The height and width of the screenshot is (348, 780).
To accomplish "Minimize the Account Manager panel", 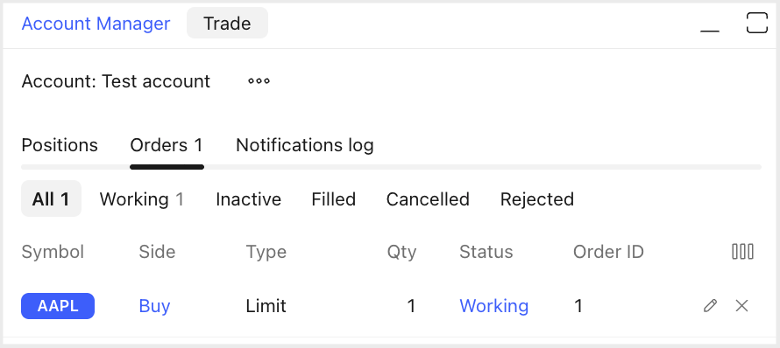I will pyautogui.click(x=710, y=24).
